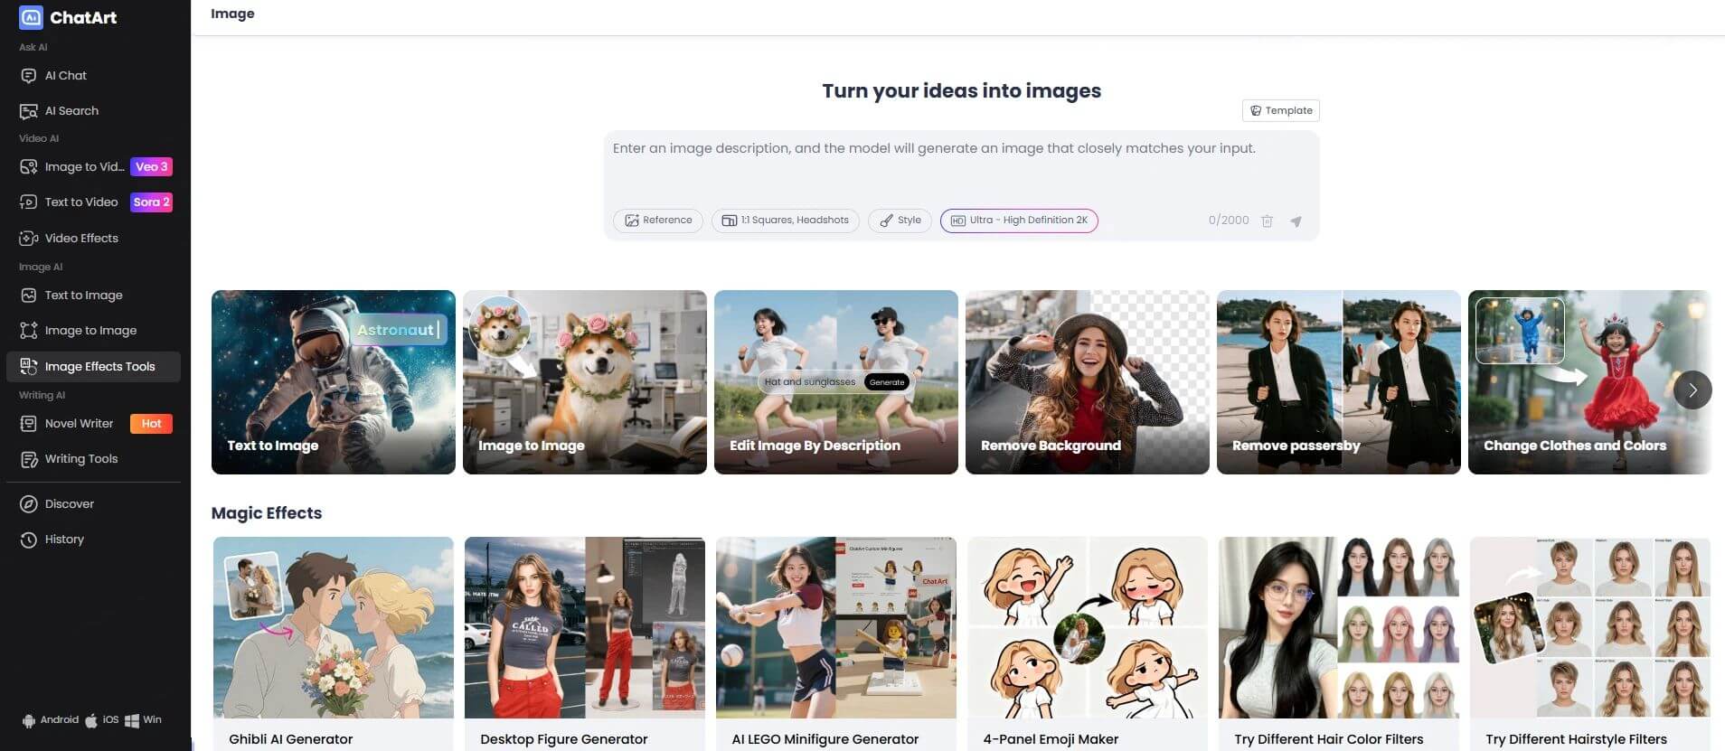Click the Image Effects Tools sidebar icon
The width and height of the screenshot is (1725, 751).
coord(29,366)
